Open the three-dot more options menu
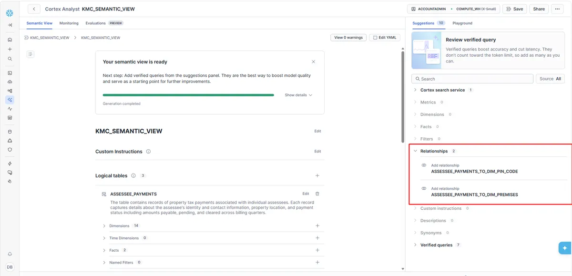The width and height of the screenshot is (572, 276). (557, 9)
